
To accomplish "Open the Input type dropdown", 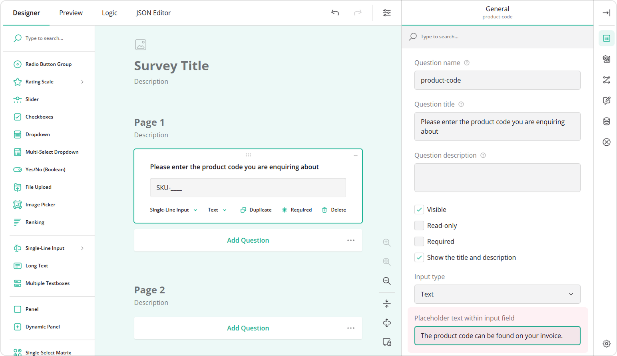I will [x=497, y=294].
